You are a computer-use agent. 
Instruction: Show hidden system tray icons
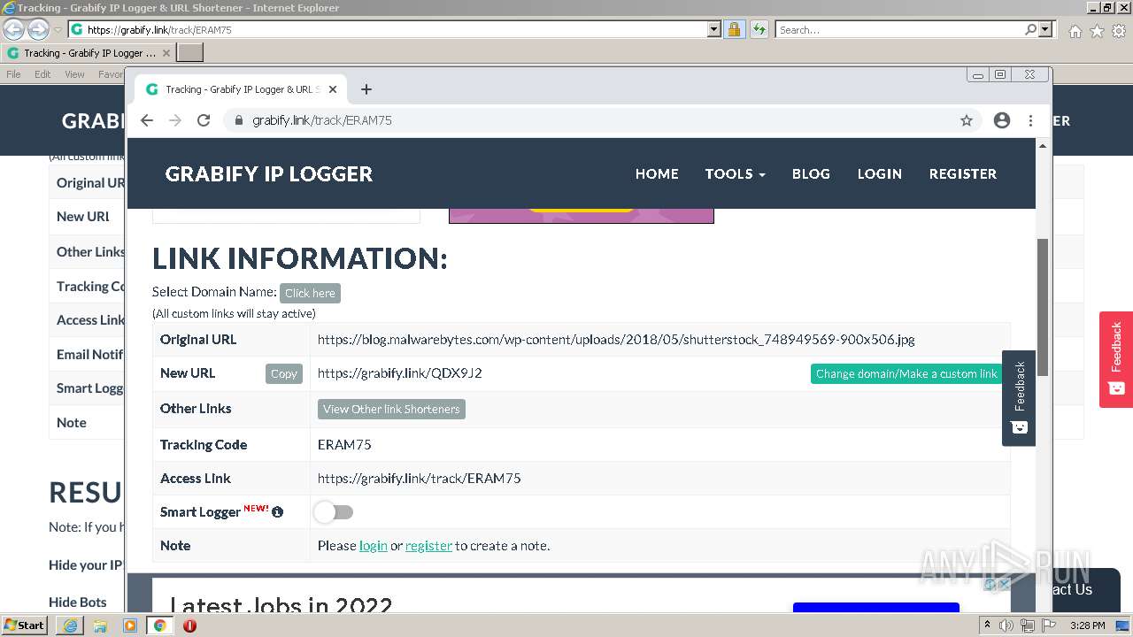point(987,625)
